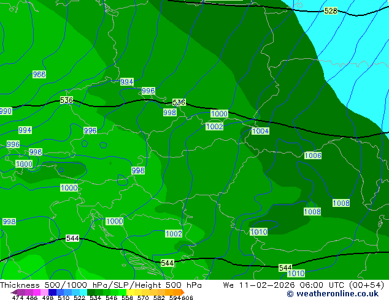
Task: Click the 558 legend value
Action: 127,298
